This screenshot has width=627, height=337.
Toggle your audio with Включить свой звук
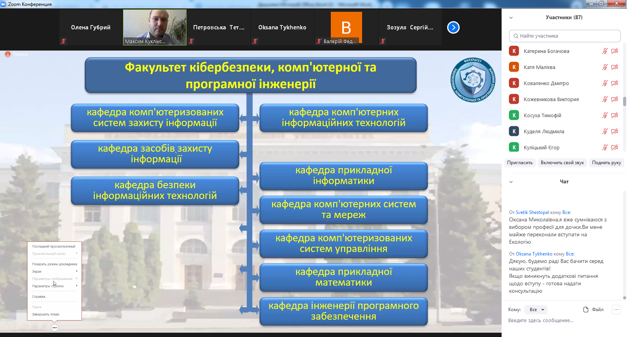pos(562,163)
